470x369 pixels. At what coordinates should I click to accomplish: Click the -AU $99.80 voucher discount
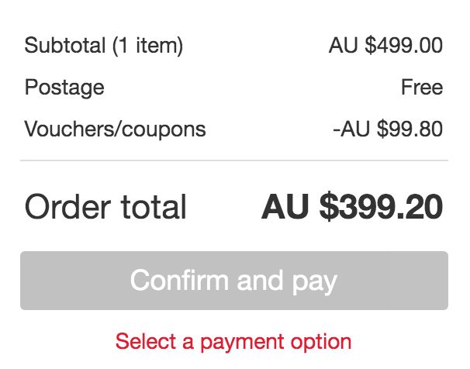click(x=387, y=129)
